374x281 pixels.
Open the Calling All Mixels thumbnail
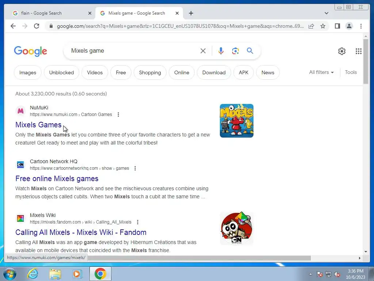(x=237, y=228)
